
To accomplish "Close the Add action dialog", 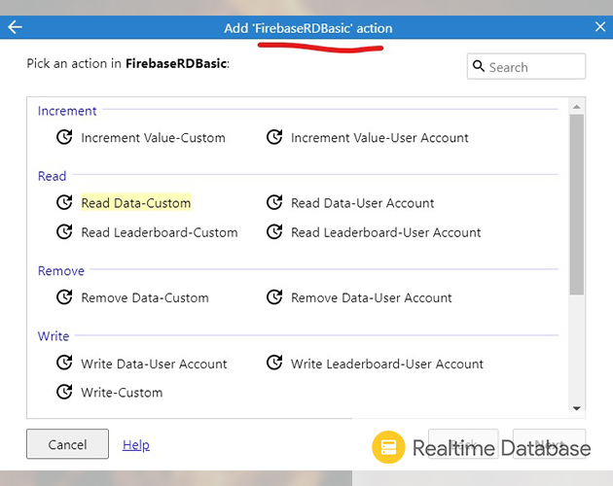I will click(596, 27).
